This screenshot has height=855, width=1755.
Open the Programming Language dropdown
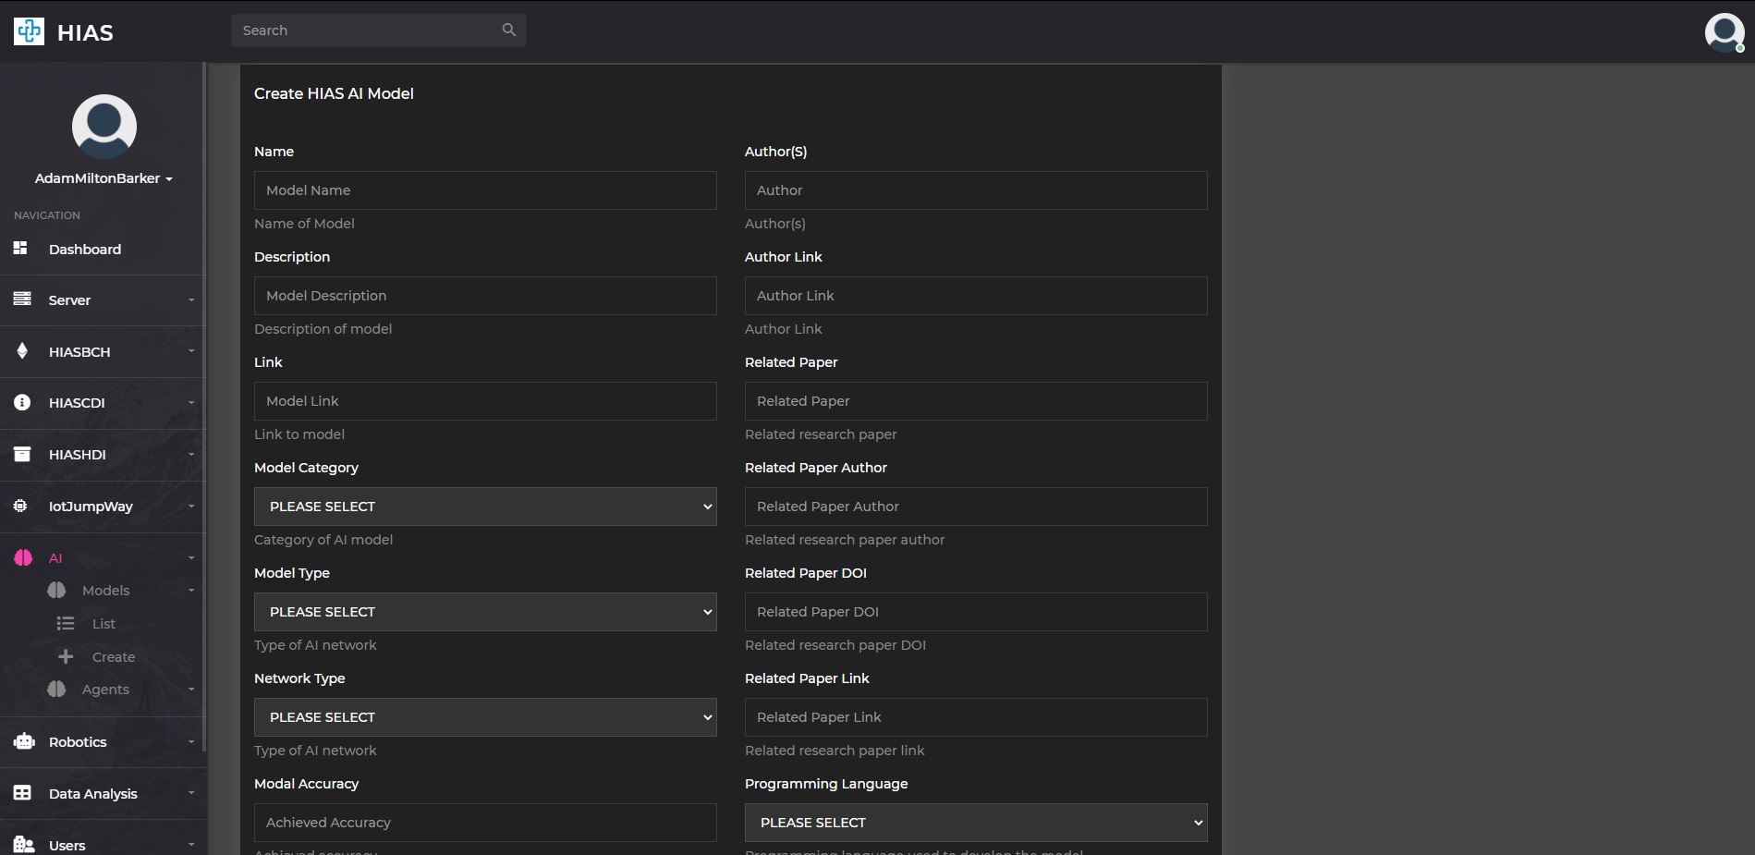976,823
